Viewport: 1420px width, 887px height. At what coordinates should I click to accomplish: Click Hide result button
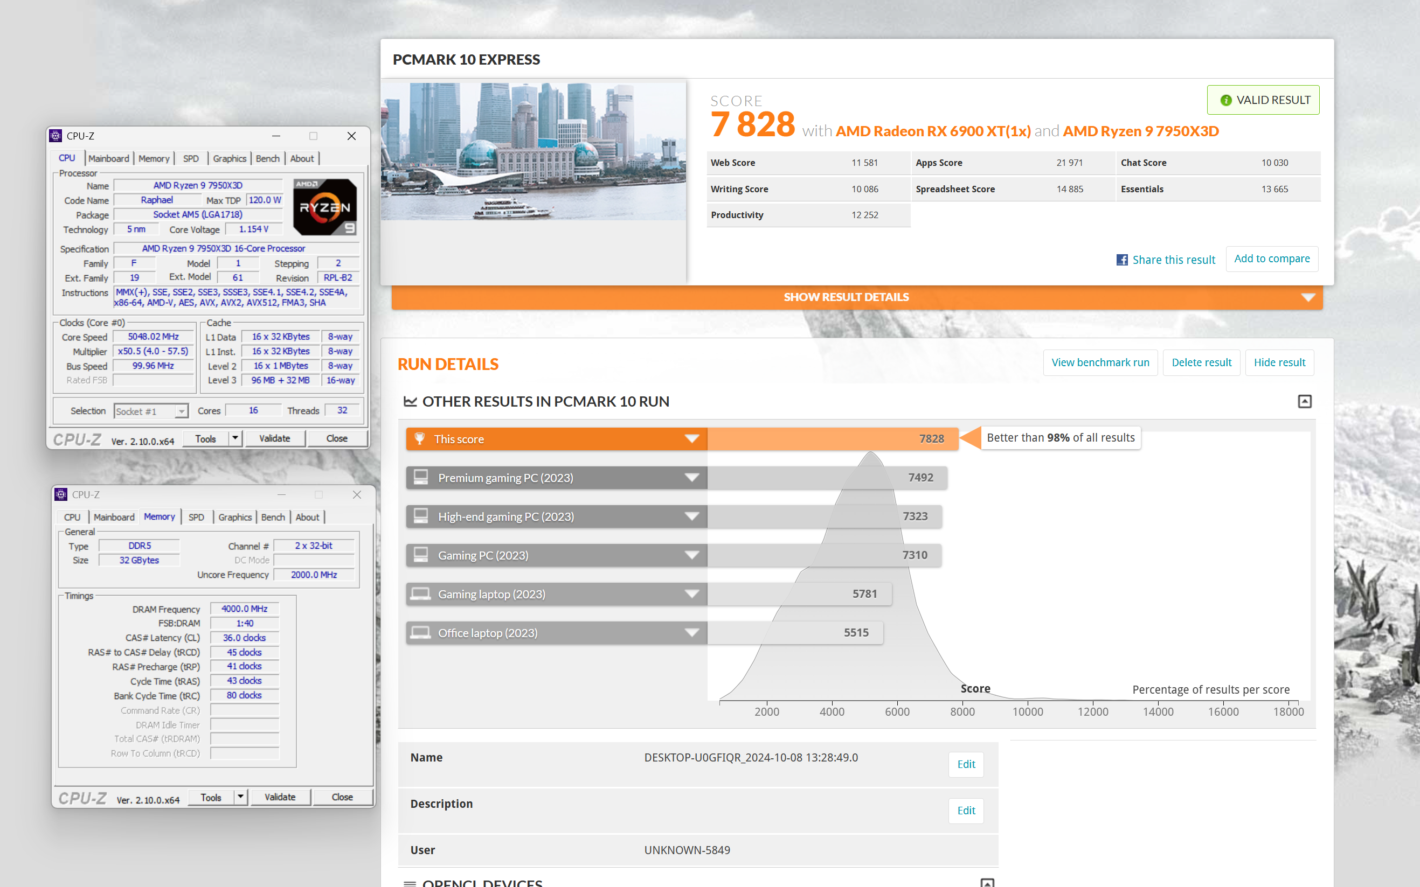(1279, 362)
